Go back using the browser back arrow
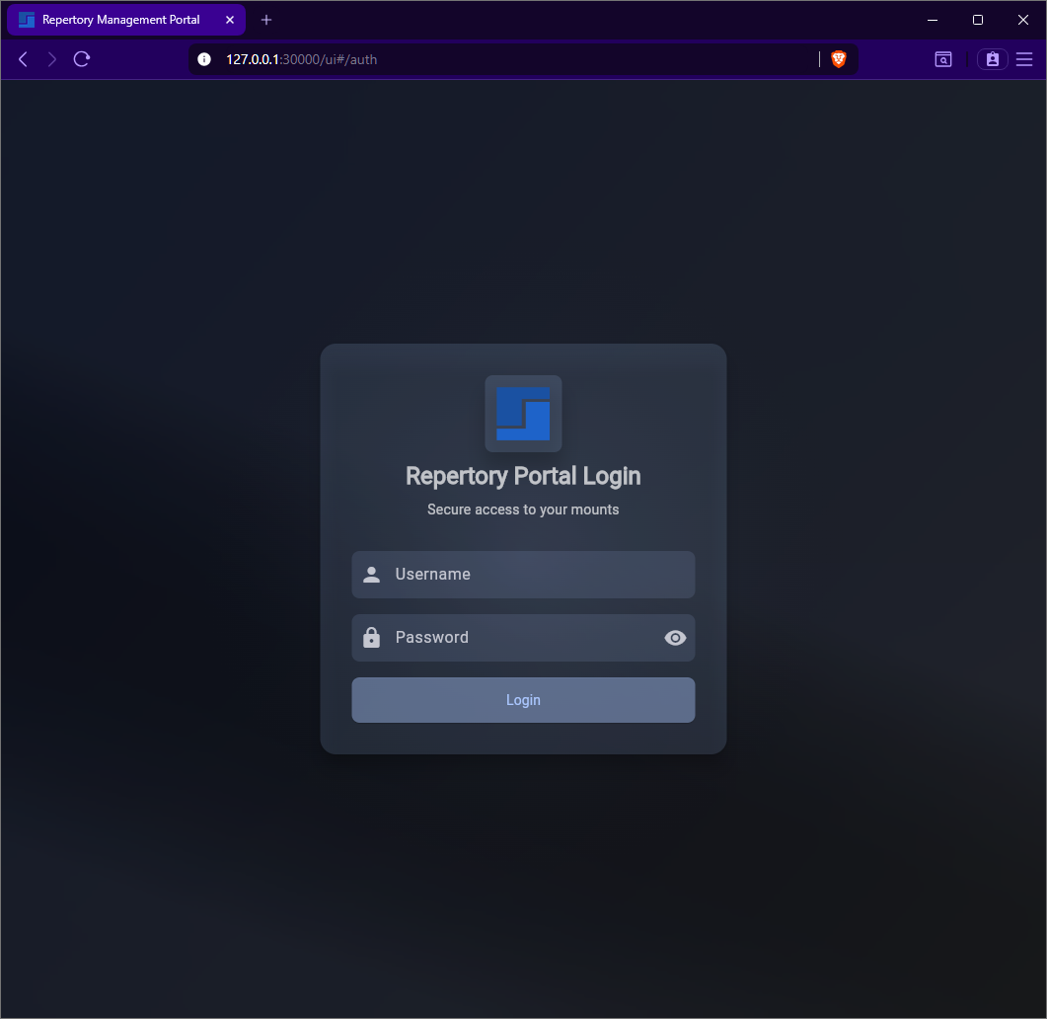 pos(23,59)
